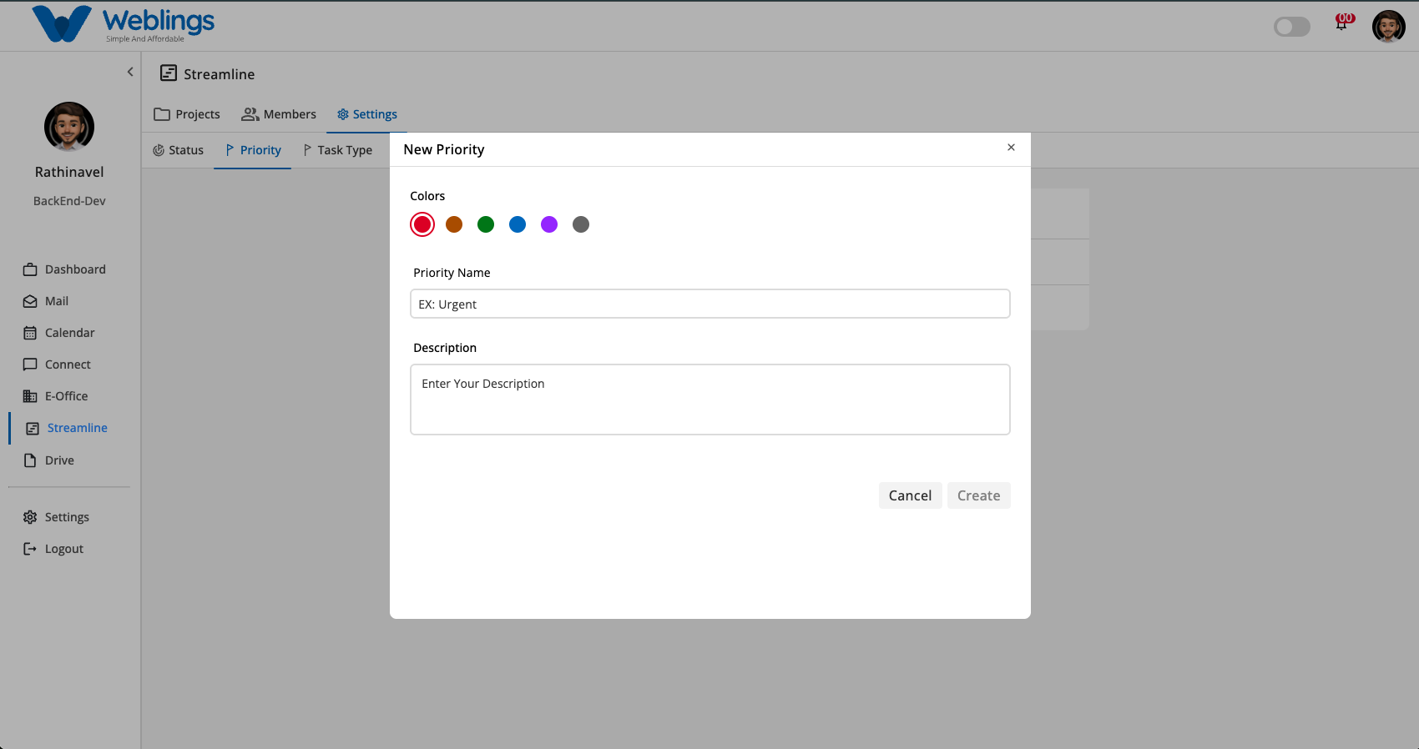Click the Cancel button
Image resolution: width=1419 pixels, height=749 pixels.
910,495
